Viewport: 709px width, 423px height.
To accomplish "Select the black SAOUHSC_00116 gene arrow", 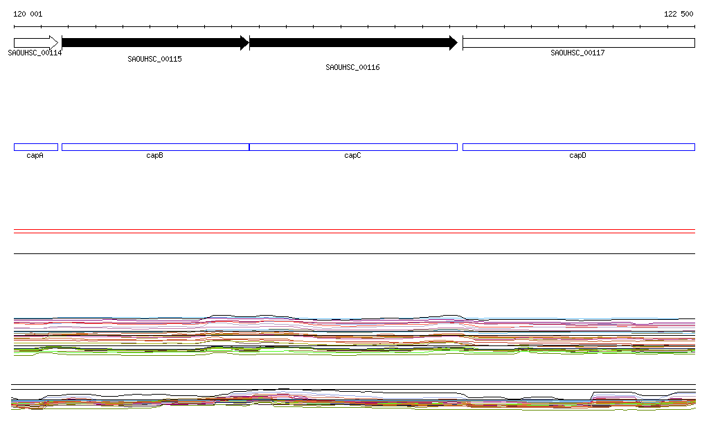I will pos(352,43).
